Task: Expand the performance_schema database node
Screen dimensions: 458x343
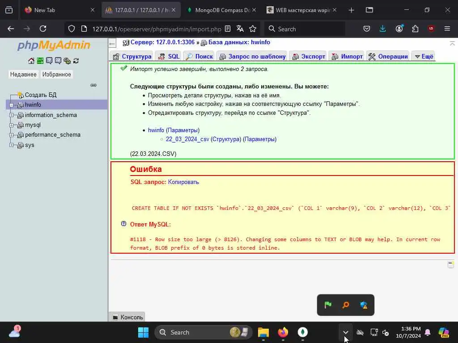Action: tap(11, 135)
